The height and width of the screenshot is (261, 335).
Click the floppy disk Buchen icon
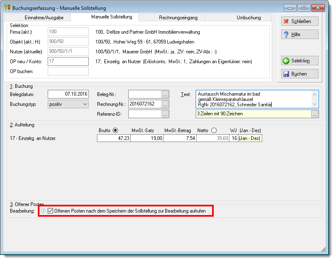pyautogui.click(x=286, y=74)
